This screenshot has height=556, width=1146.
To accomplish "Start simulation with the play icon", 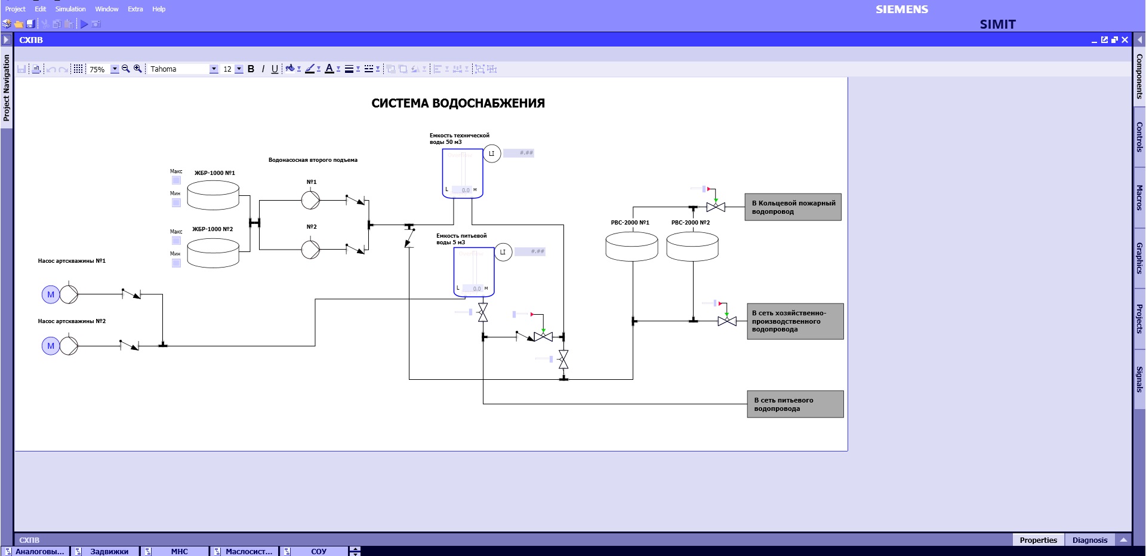I will click(x=84, y=24).
